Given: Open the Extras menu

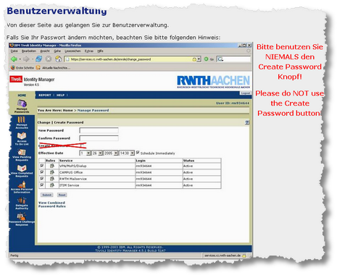Looking at the screenshot, I should 89,51.
